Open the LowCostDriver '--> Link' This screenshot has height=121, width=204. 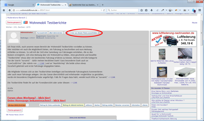point(41,63)
